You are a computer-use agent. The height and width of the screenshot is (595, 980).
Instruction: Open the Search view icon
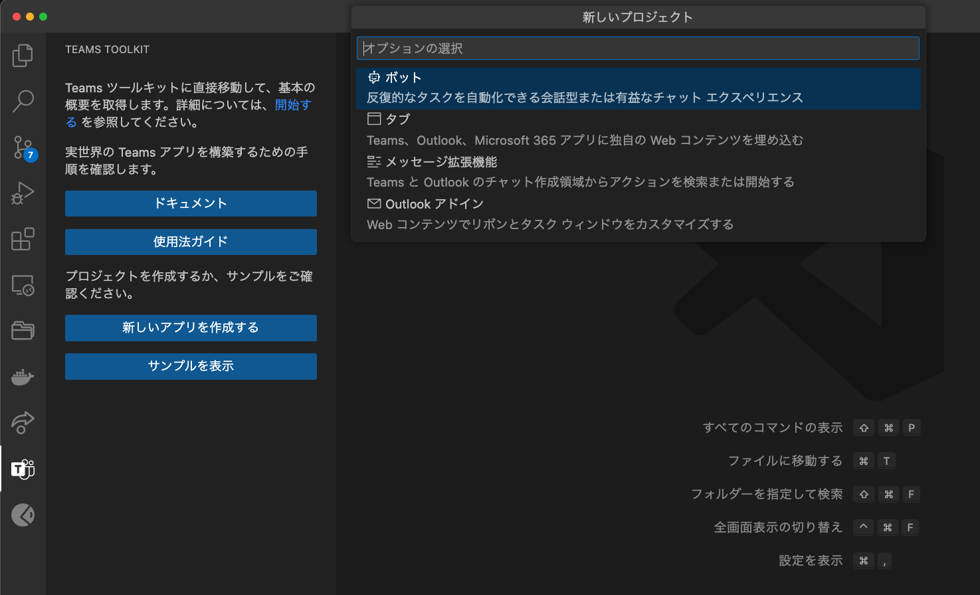click(x=23, y=101)
